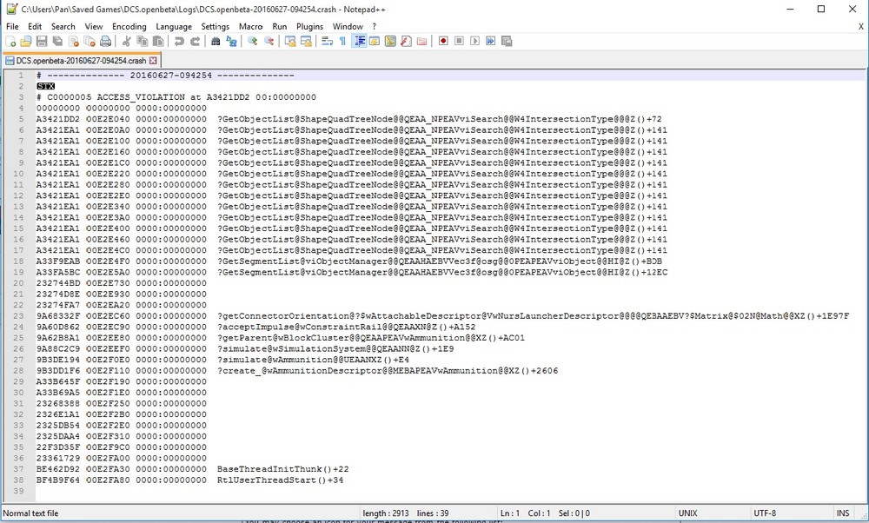Play the recorded macro via playback icon
The height and width of the screenshot is (523, 869).
(474, 41)
